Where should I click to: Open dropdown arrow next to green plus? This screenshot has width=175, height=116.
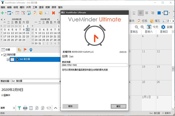(x=6, y=13)
